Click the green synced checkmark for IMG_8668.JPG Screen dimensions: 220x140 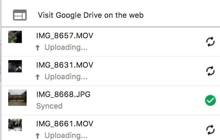pos(210,100)
